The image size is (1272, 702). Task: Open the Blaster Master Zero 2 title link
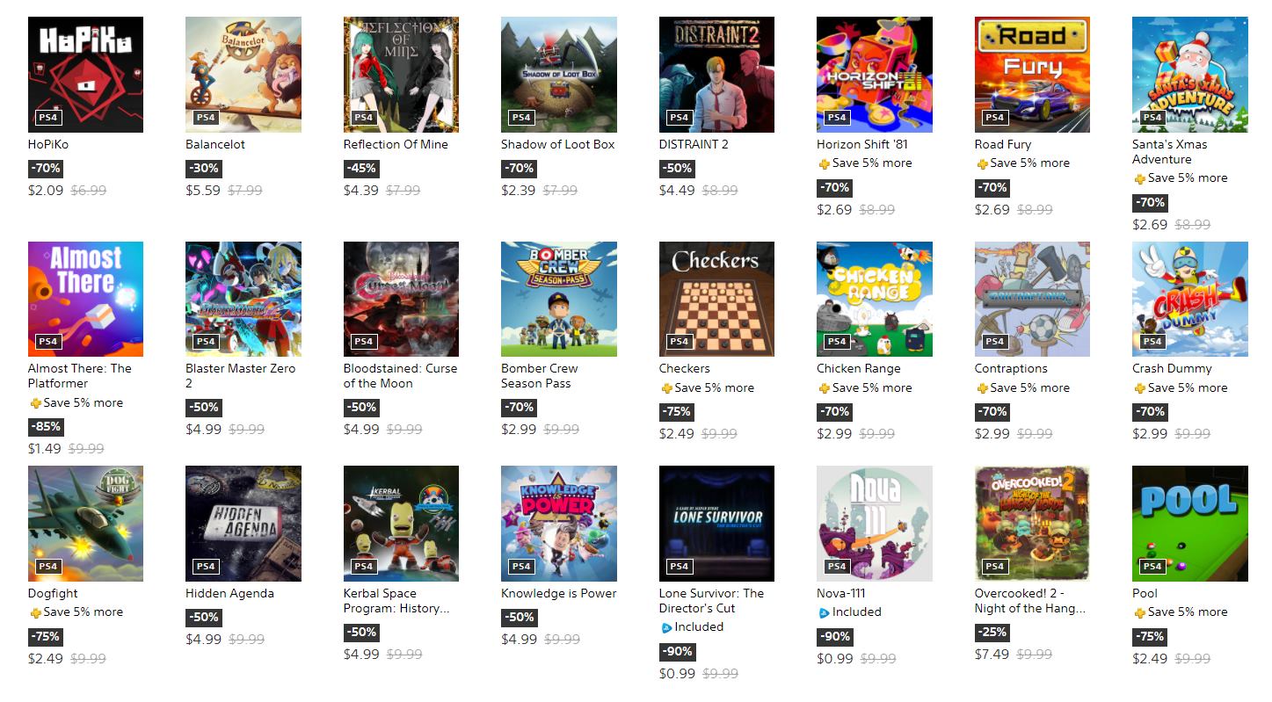coord(241,376)
